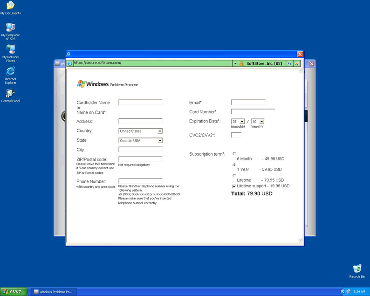Screen dimensions: 370x296
Task: Open the Recycle Bin icon
Action: (357, 269)
